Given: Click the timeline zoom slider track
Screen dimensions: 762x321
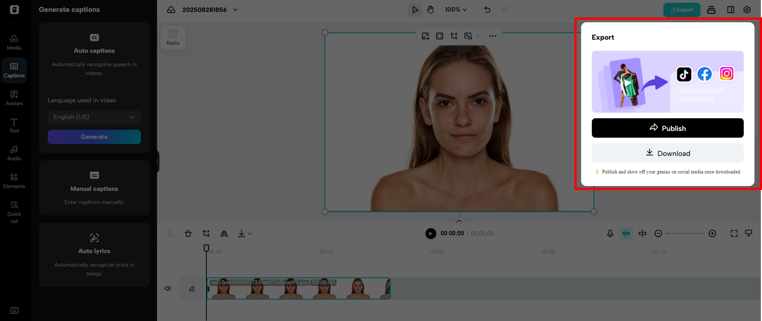Looking at the screenshot, I should (685, 234).
